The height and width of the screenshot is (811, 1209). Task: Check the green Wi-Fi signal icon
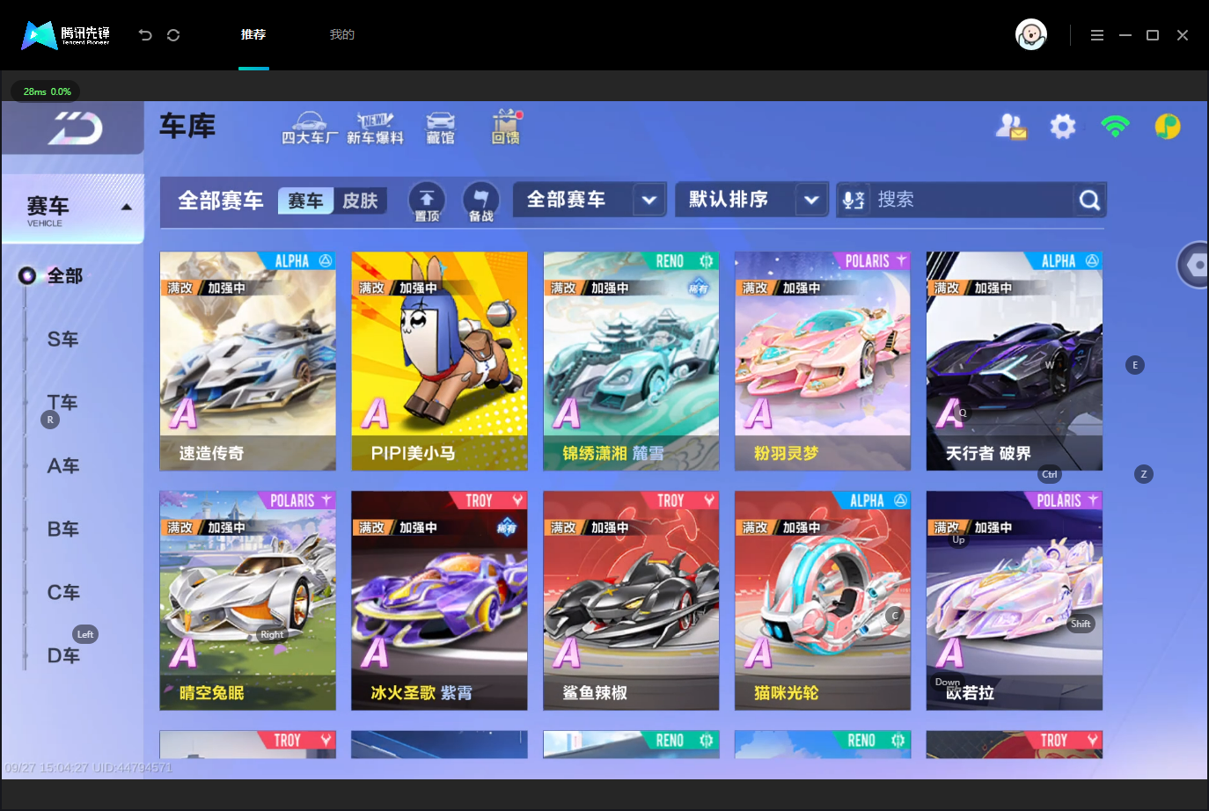(1115, 127)
